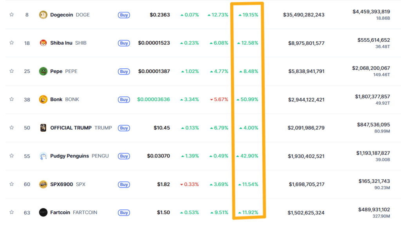Click the Dogecoin coin logo
Image resolution: width=401 pixels, height=225 pixels.
click(43, 15)
